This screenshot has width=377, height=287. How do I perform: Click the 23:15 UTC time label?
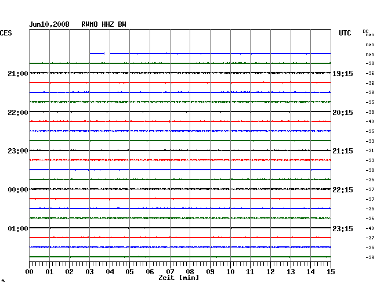point(343,228)
